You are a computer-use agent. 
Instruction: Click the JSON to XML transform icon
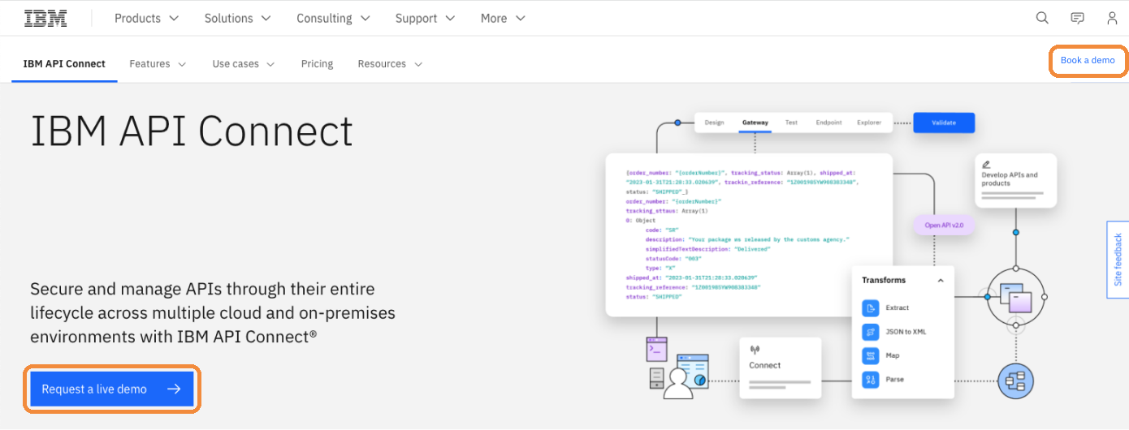(x=871, y=332)
